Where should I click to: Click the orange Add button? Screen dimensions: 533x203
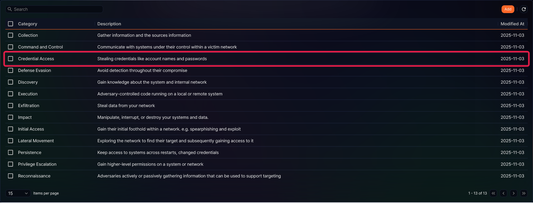click(508, 9)
